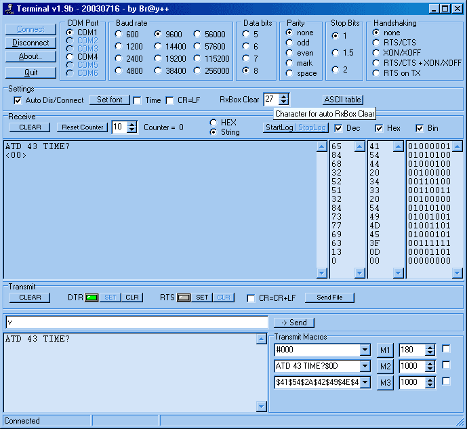This screenshot has height=429, width=467.
Task: Clear the Receive box
Action: tap(30, 127)
